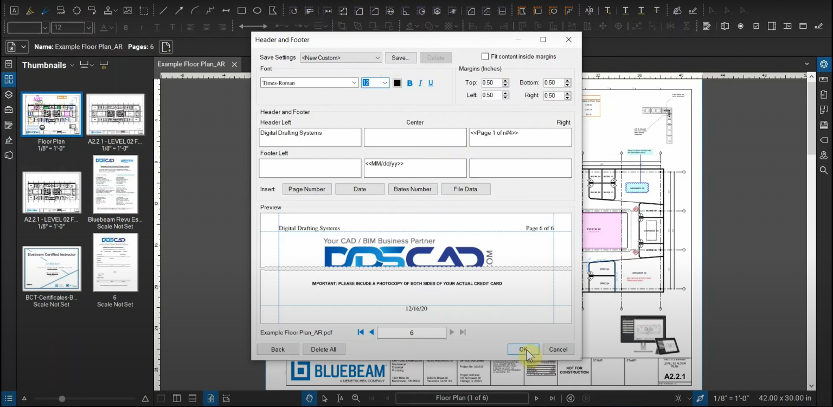This screenshot has height=407, width=833.
Task: Open the font size dropdown
Action: coord(385,82)
